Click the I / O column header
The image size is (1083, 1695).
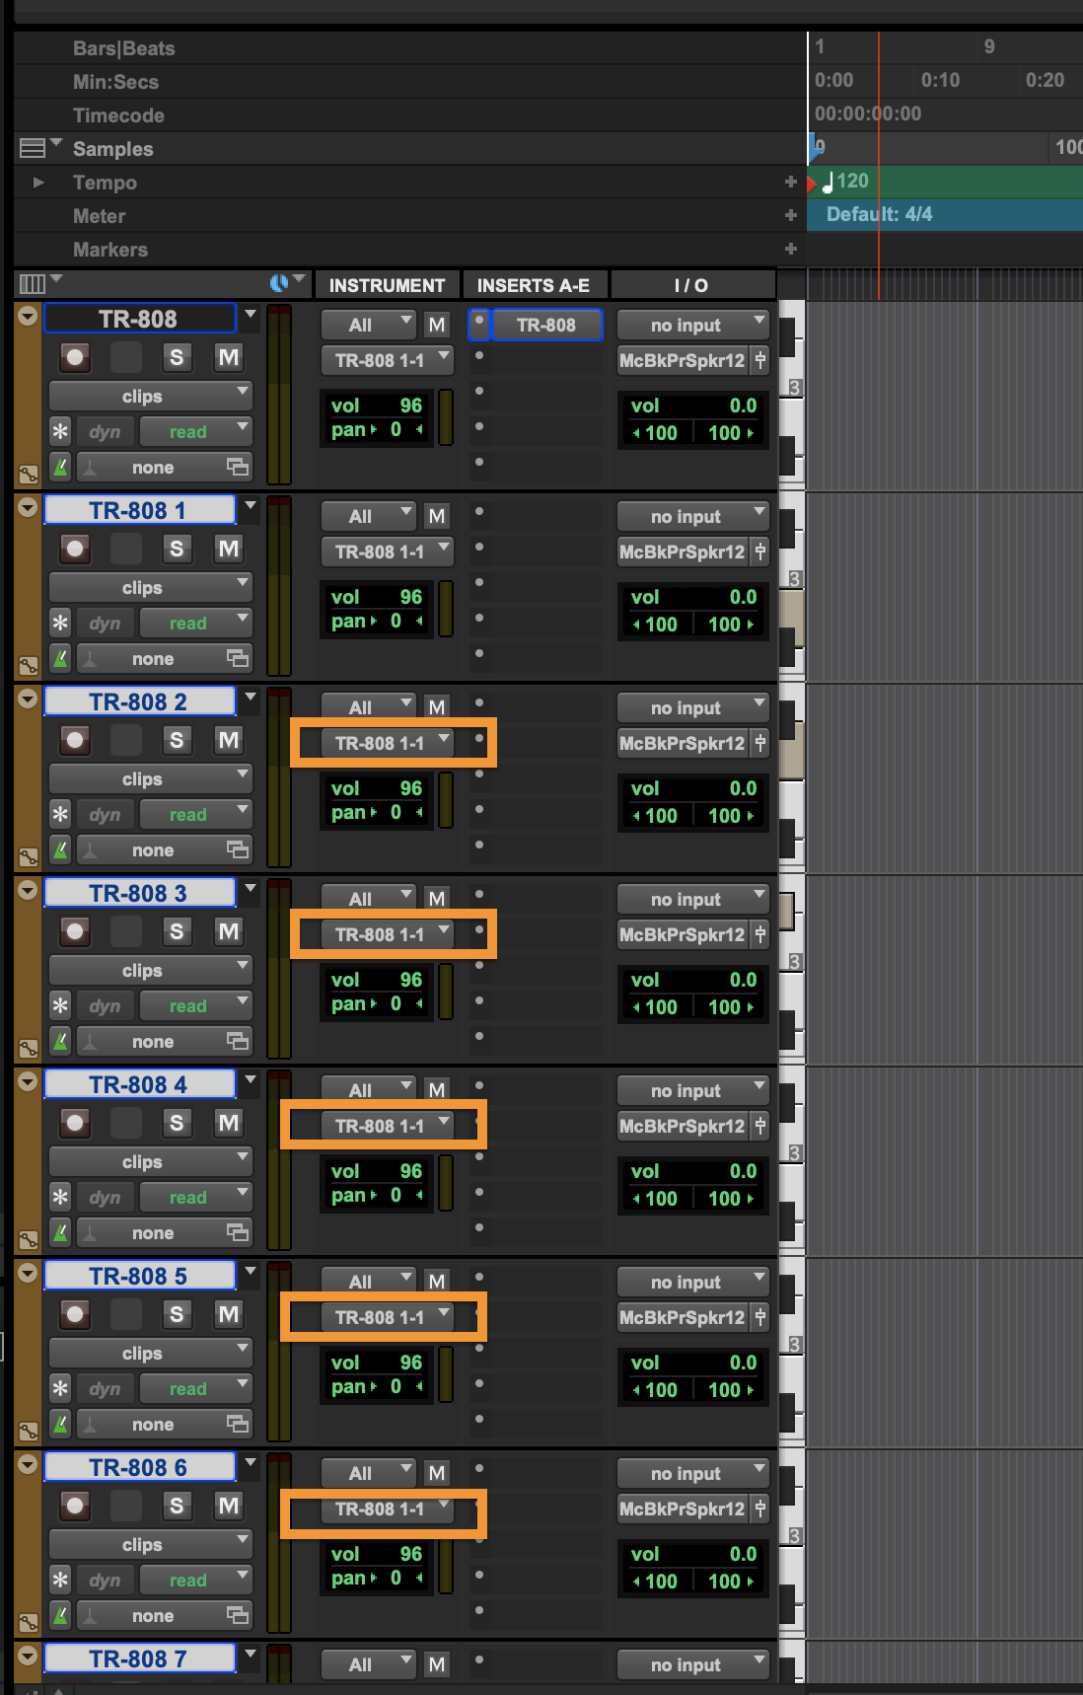click(x=691, y=285)
